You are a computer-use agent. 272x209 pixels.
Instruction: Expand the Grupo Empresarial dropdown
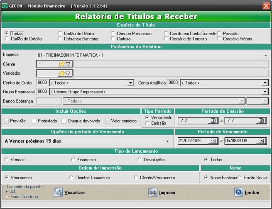tap(265, 92)
